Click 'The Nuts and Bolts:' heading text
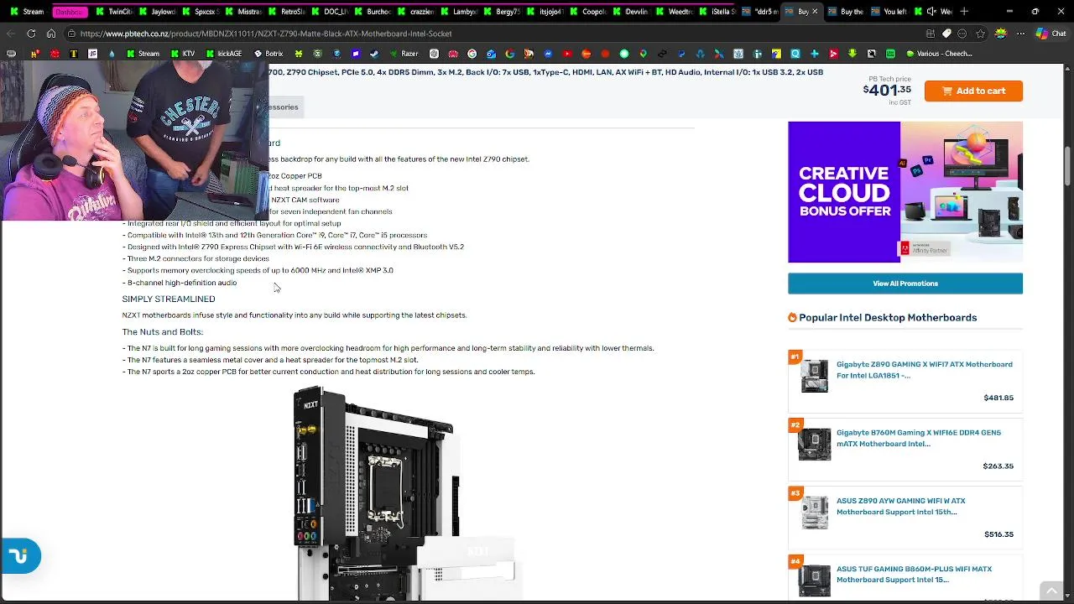This screenshot has height=604, width=1074. coord(163,331)
